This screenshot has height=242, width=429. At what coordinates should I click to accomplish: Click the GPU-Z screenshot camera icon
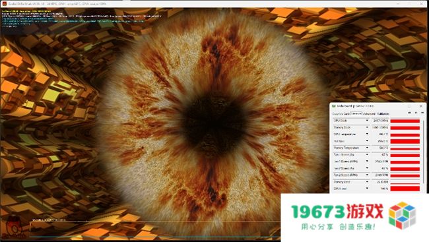410,113
